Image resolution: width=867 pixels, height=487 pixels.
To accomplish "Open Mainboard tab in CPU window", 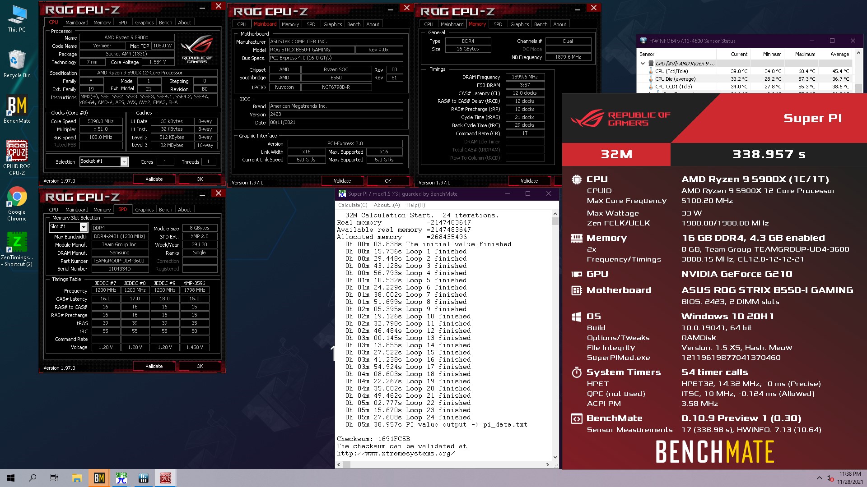I will click(77, 23).
